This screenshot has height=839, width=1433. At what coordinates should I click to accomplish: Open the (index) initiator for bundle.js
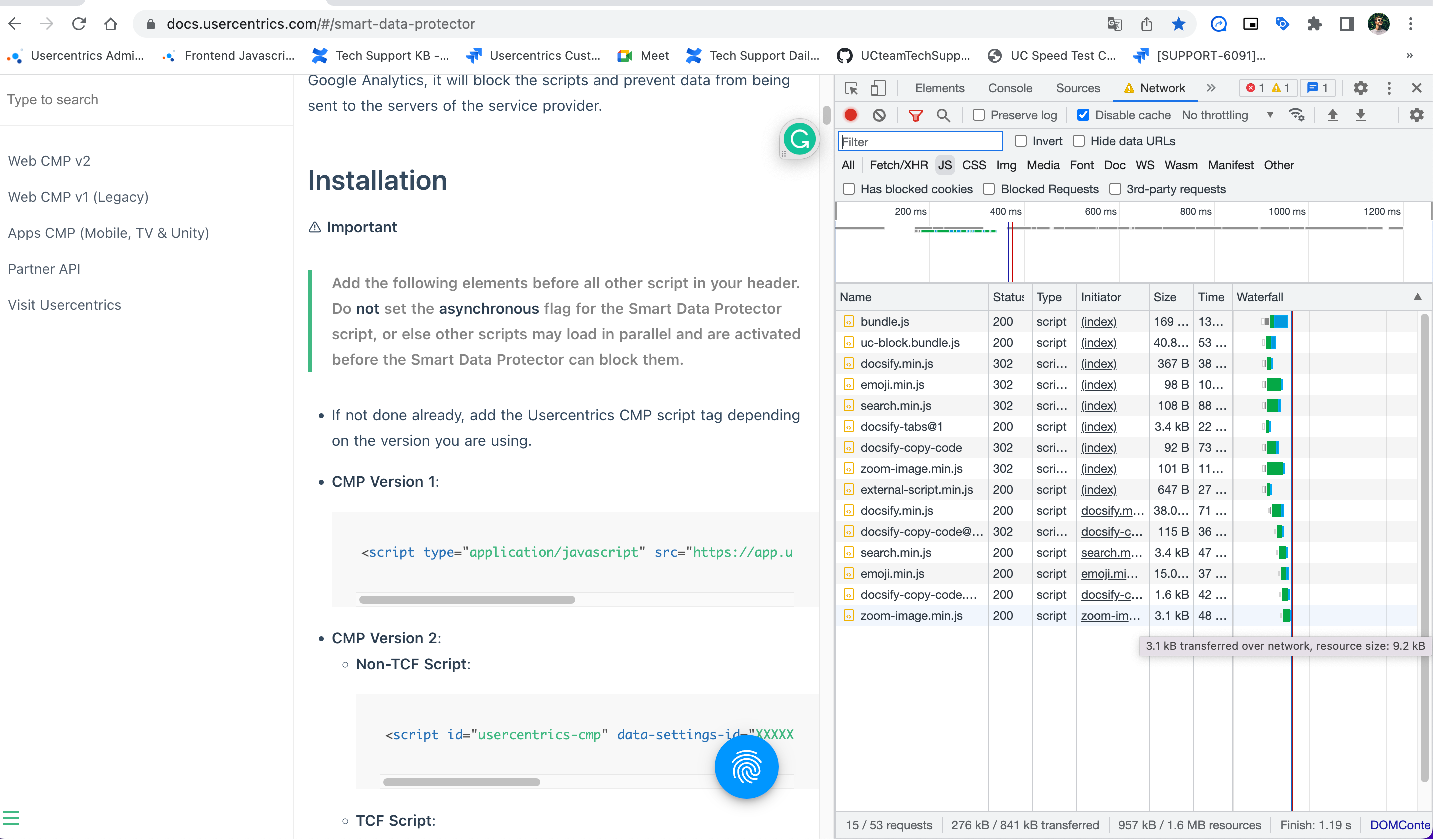[1098, 322]
